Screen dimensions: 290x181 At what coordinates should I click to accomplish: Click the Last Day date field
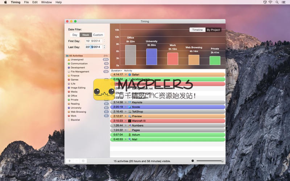tap(94, 47)
